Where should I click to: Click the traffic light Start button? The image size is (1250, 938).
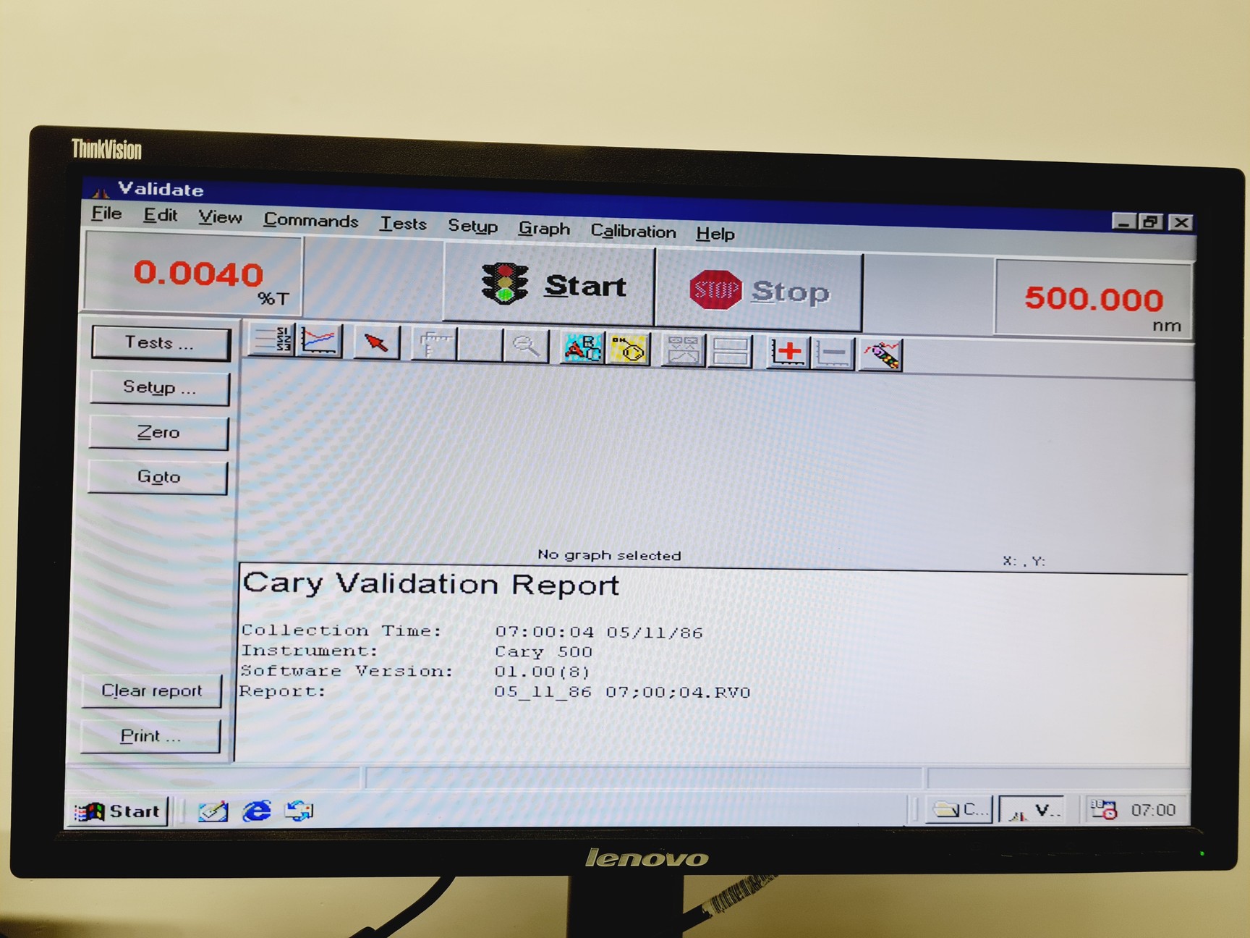click(x=549, y=284)
